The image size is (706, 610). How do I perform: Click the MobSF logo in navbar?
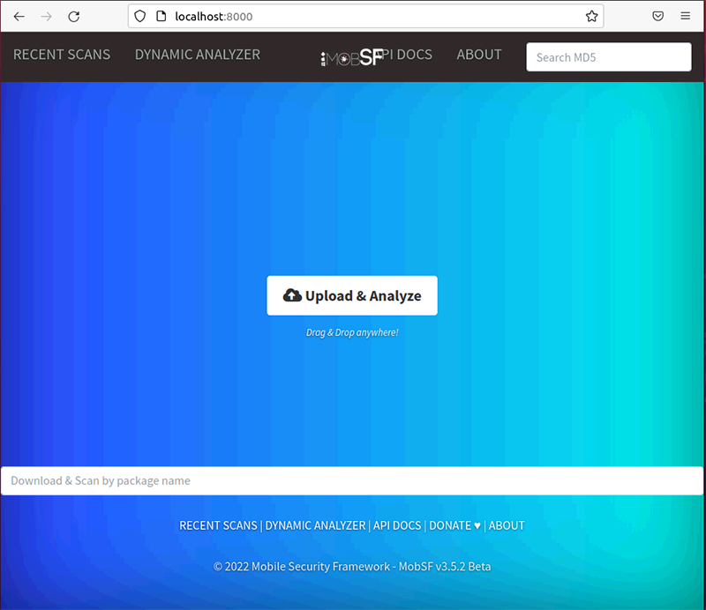tap(351, 57)
